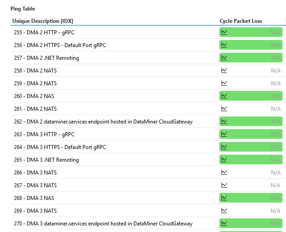
Task: Click trend icon for 257 DMA 2 .NET Remoting
Action: click(224, 58)
